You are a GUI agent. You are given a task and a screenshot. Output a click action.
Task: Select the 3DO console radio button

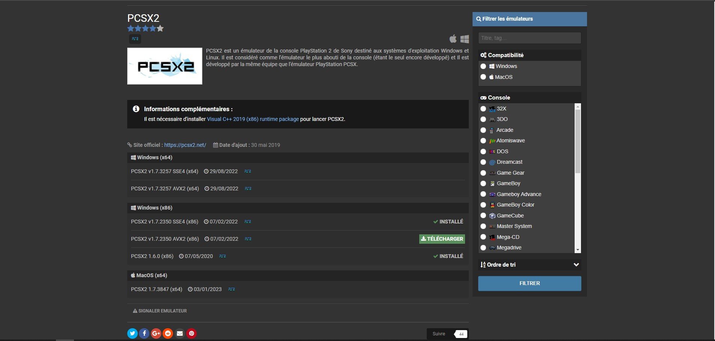click(483, 119)
